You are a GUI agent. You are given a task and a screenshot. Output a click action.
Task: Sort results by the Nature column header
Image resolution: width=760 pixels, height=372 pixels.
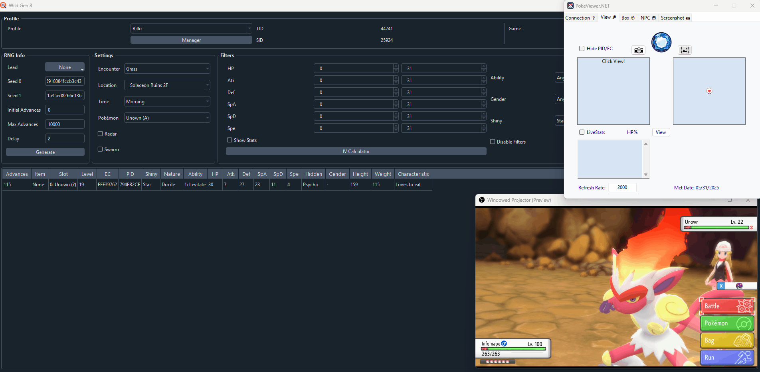pyautogui.click(x=172, y=174)
